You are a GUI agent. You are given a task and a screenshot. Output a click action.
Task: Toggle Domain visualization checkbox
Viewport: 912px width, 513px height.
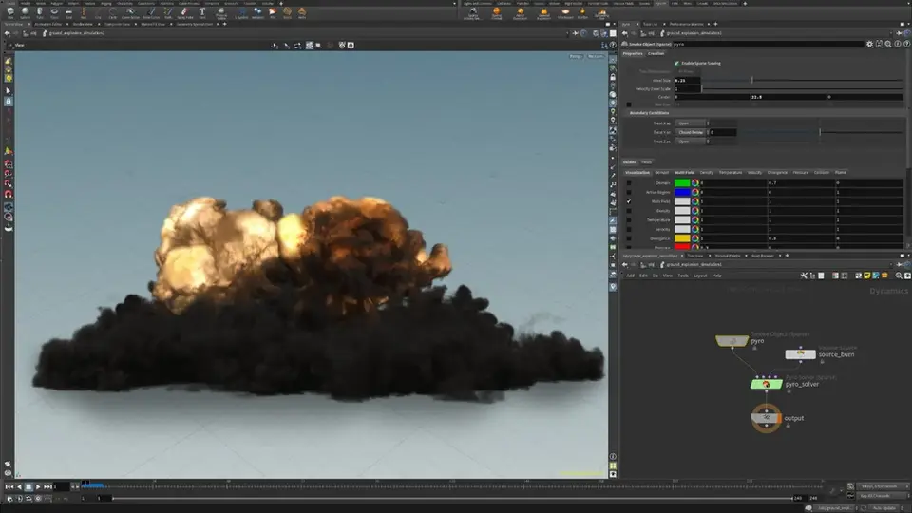tap(629, 182)
